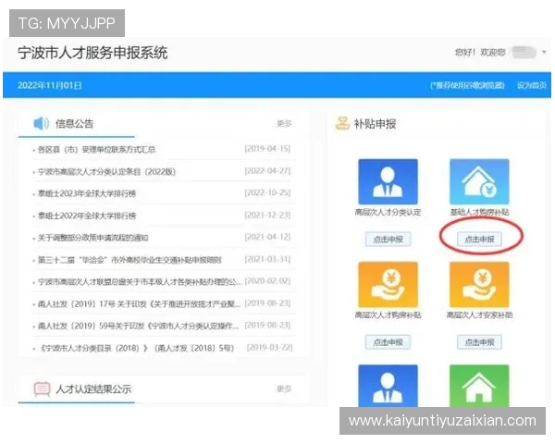Click the [2021-12-23] date entry
555x444 pixels.
tap(267, 215)
